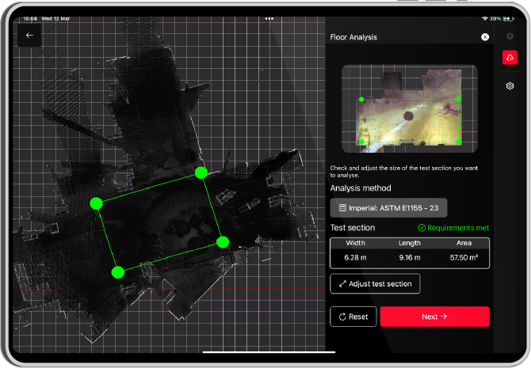Click the Adjust test section button
This screenshot has width=531, height=368.
[375, 283]
